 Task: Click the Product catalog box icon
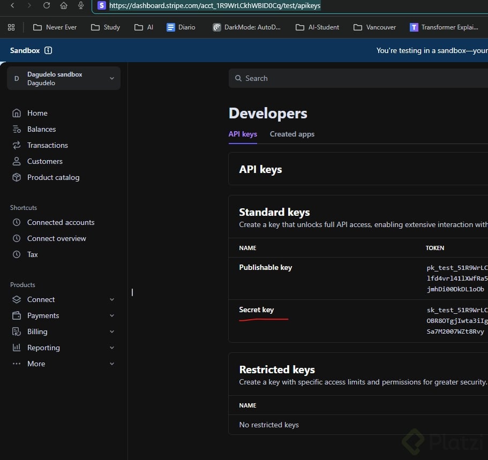pyautogui.click(x=17, y=177)
